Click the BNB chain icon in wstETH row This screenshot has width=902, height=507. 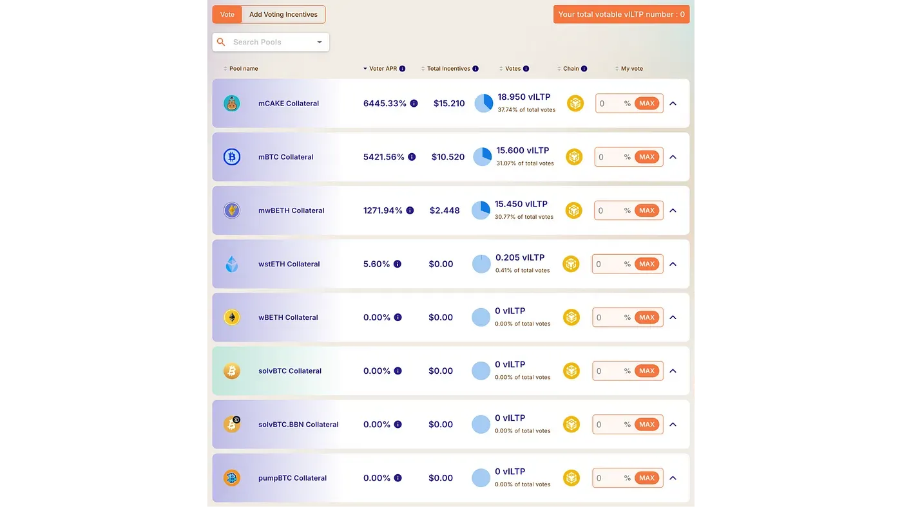tap(571, 264)
